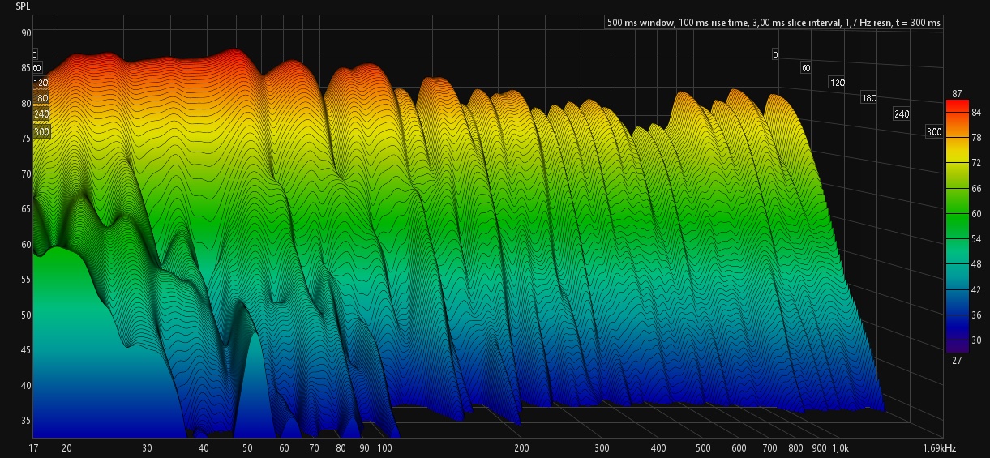Click the 27 minimum value below color scale
Screen dimensions: 990x458
(x=957, y=360)
